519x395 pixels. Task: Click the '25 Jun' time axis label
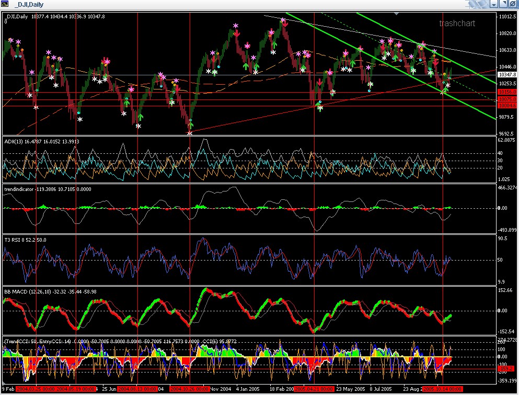click(109, 389)
